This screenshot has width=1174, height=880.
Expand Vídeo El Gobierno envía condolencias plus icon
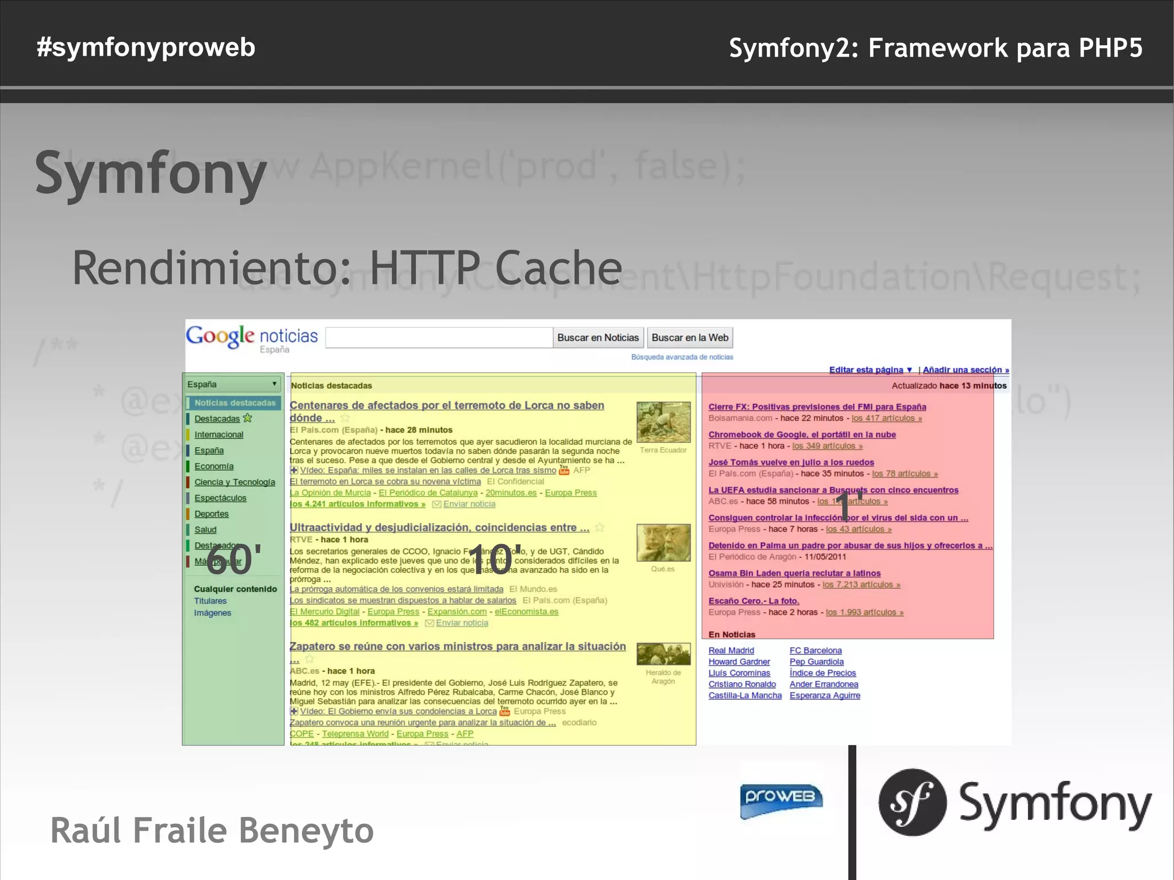click(x=294, y=711)
